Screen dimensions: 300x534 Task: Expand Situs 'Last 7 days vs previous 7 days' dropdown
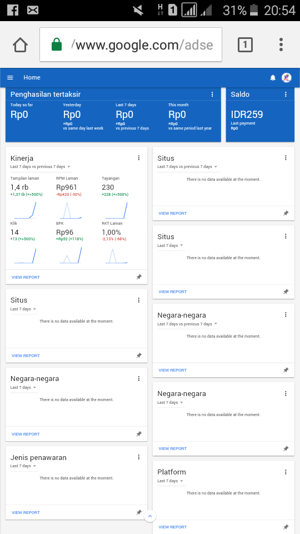click(187, 167)
